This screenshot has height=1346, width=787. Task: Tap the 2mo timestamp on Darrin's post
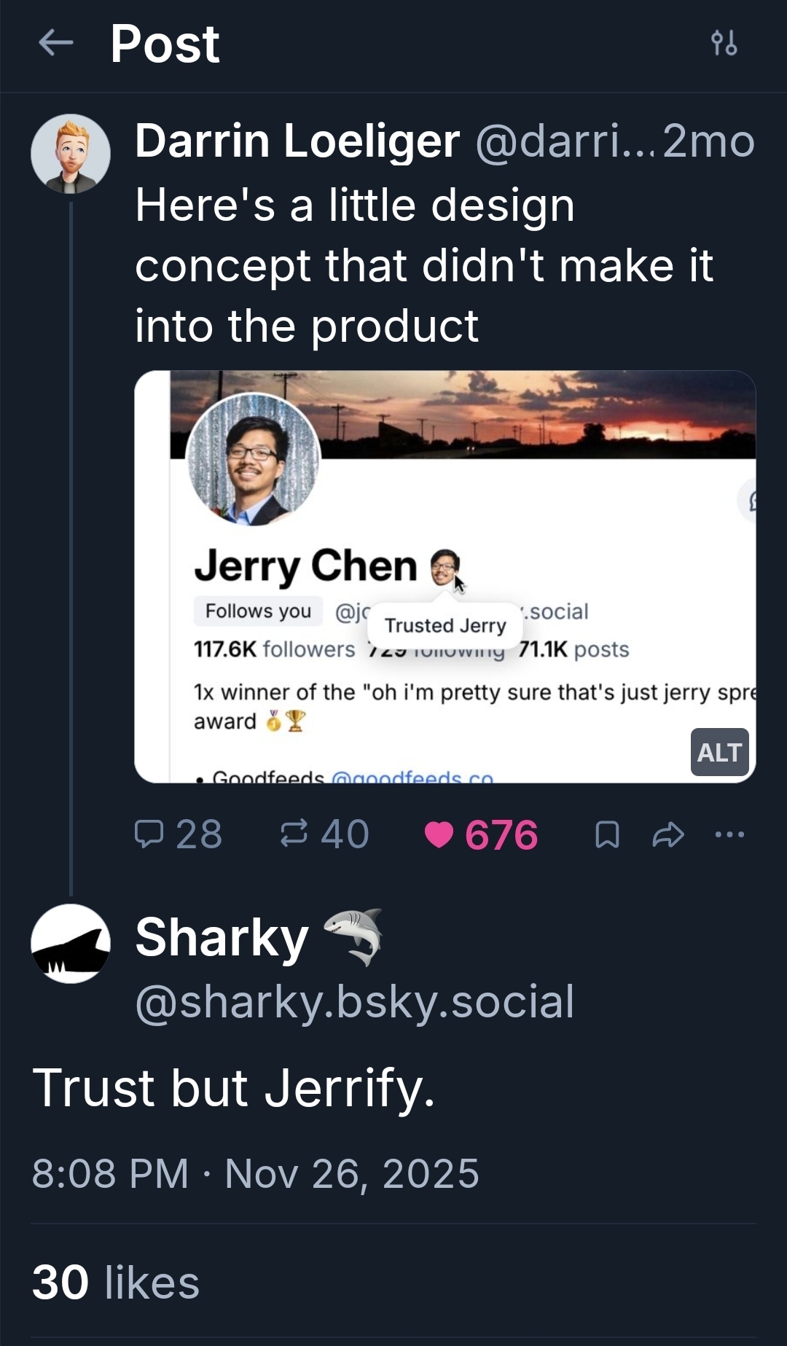coord(708,141)
